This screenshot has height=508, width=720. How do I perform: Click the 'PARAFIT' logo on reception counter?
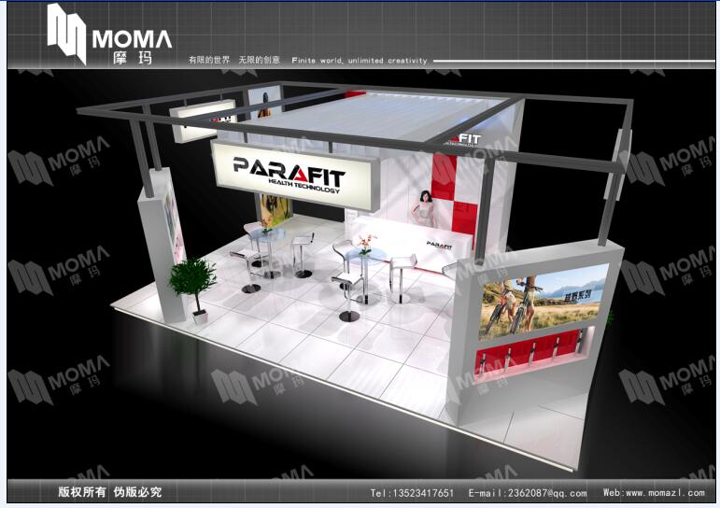[x=440, y=245]
